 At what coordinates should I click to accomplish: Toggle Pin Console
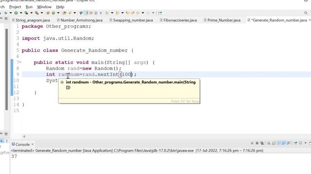click(295, 143)
